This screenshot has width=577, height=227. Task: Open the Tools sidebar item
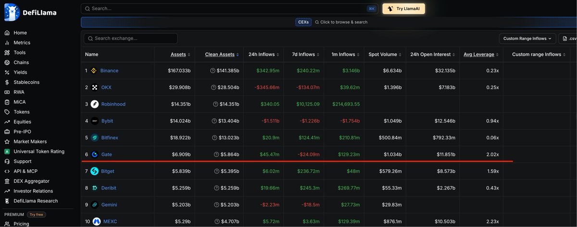(20, 52)
